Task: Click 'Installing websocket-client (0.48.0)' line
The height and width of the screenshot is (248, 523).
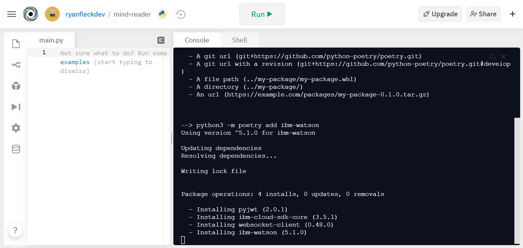Action: pyautogui.click(x=265, y=225)
